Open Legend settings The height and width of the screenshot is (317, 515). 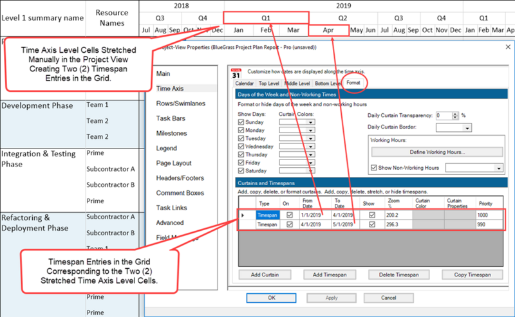[167, 149]
